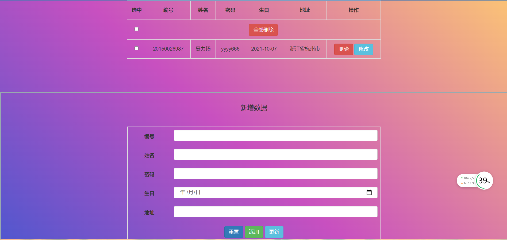This screenshot has height=240, width=507.
Task: Click the password cell yyyy666
Action: tap(230, 49)
